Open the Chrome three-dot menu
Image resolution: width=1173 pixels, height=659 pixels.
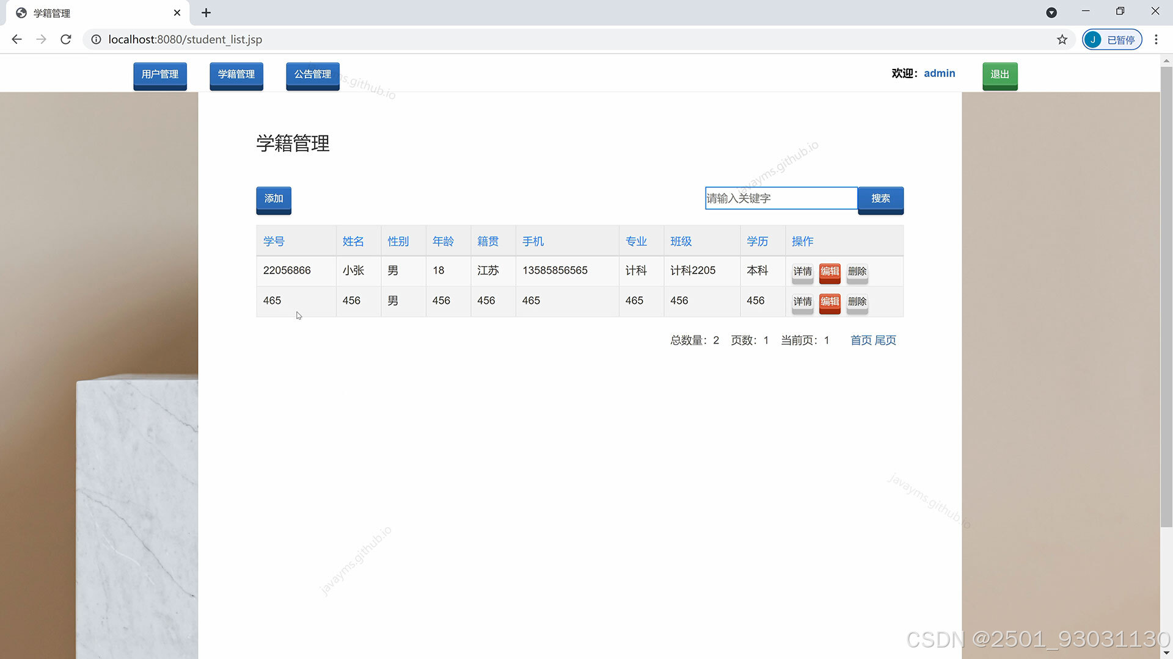(x=1156, y=39)
